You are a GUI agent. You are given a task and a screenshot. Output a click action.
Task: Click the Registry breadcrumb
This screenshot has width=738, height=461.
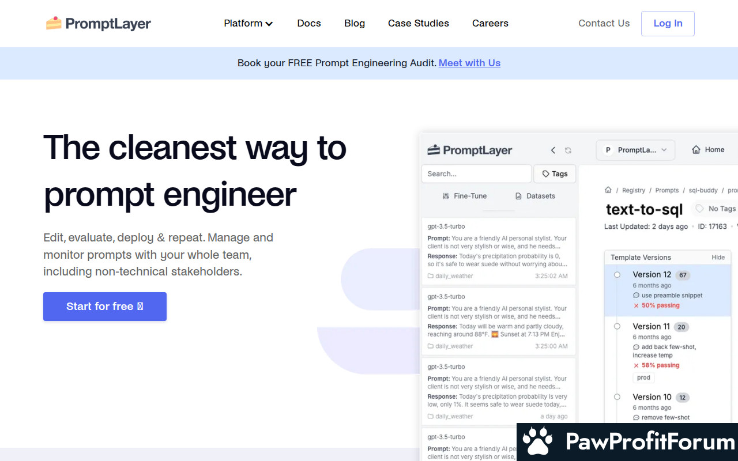click(x=634, y=190)
